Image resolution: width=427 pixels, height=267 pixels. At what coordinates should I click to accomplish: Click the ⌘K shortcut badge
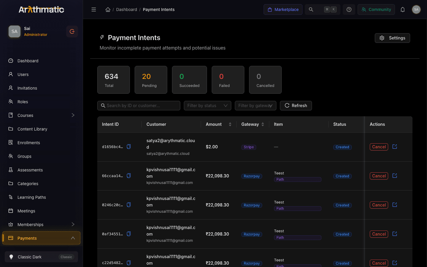coord(330,9)
